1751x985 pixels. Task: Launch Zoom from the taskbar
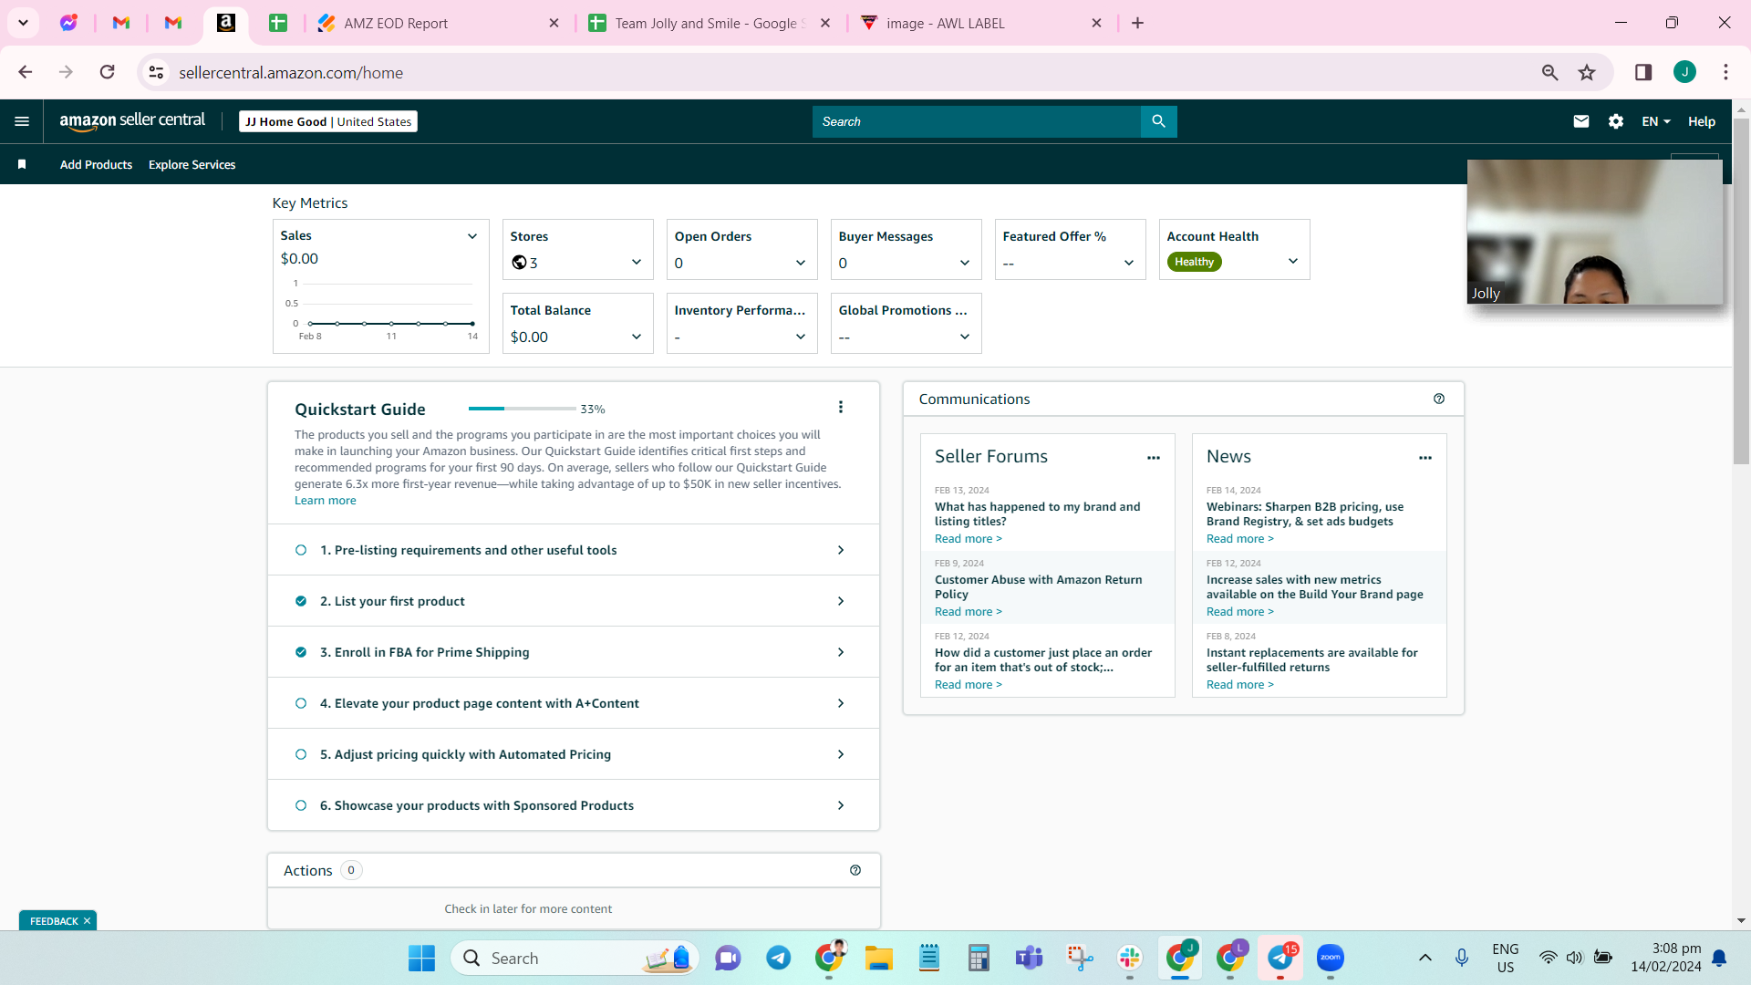tap(1331, 958)
